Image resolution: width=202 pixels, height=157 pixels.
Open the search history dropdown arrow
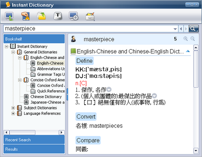click(175, 29)
